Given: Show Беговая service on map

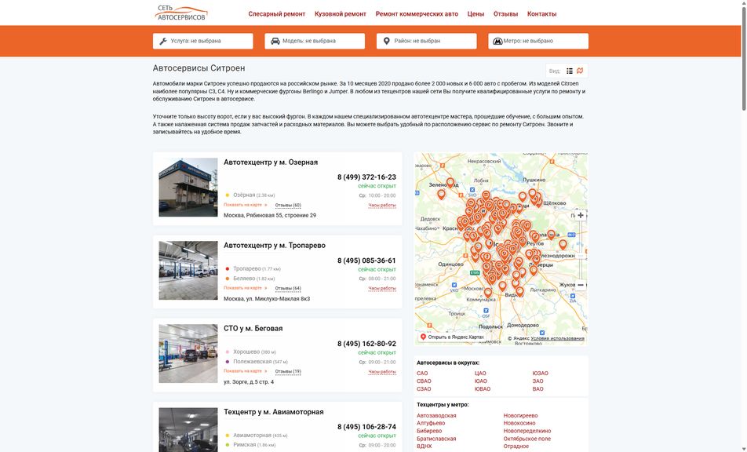Looking at the screenshot, I should (246, 371).
